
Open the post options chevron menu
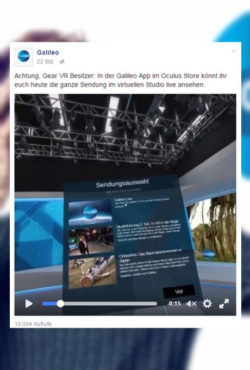[234, 51]
